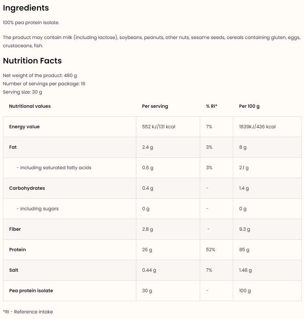
Task: Click the Ingredients heading
Action: (x=26, y=8)
